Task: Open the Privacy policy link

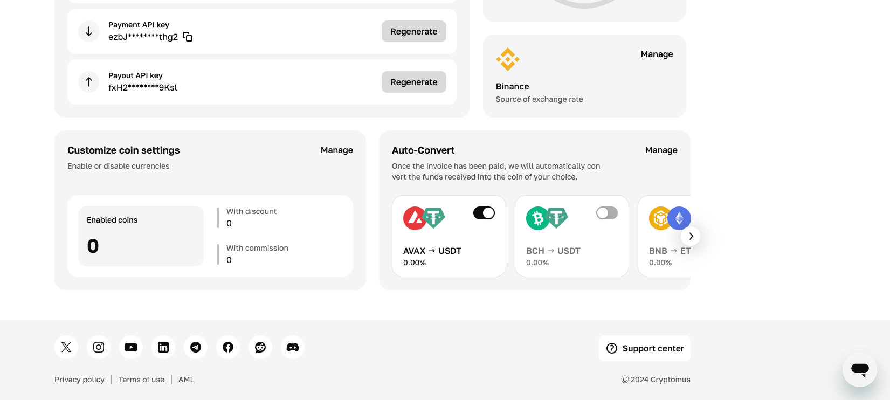Action: tap(79, 380)
